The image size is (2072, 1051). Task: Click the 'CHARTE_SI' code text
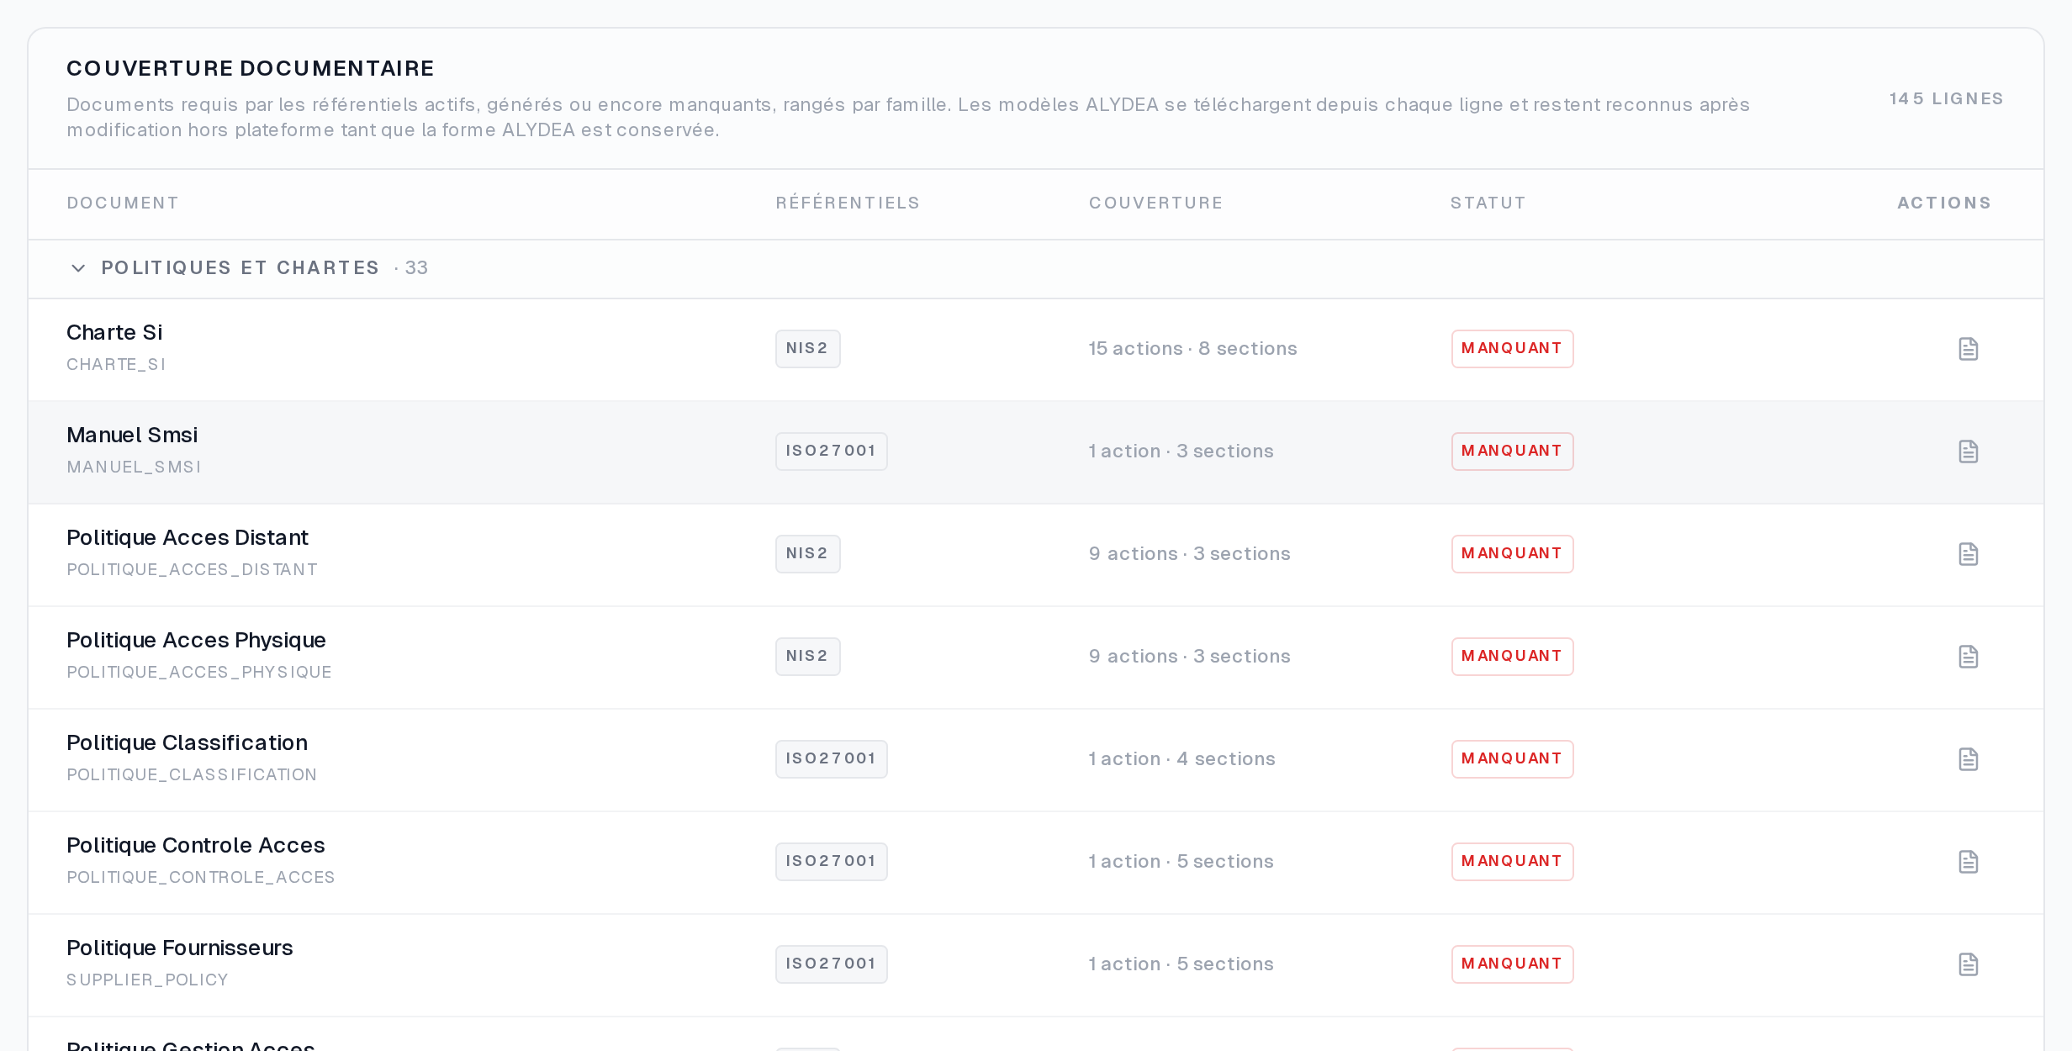pyautogui.click(x=116, y=365)
